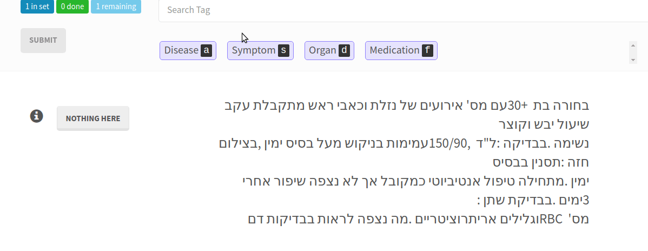Focus the Search Tag input field
Viewport: 648px width, 251px height.
[x=404, y=10]
